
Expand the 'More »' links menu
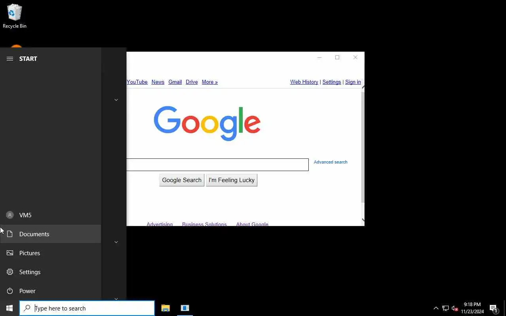click(x=210, y=82)
